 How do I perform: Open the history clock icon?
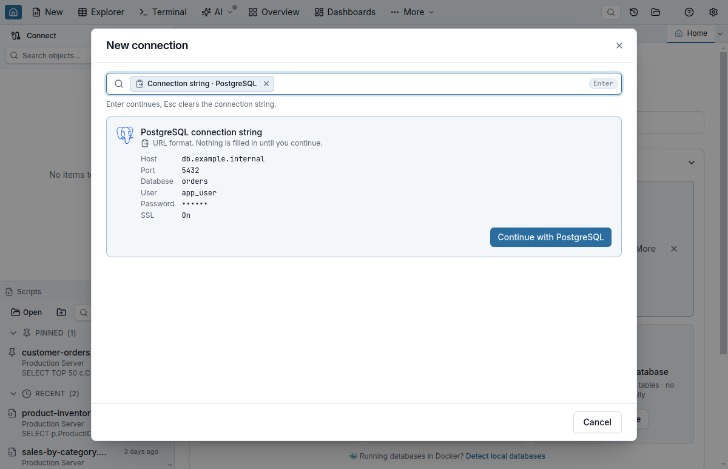coord(634,12)
